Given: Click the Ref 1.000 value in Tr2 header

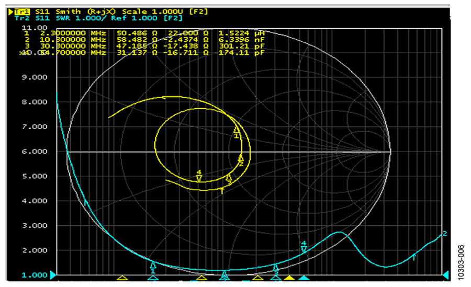Looking at the screenshot, I should pos(134,18).
